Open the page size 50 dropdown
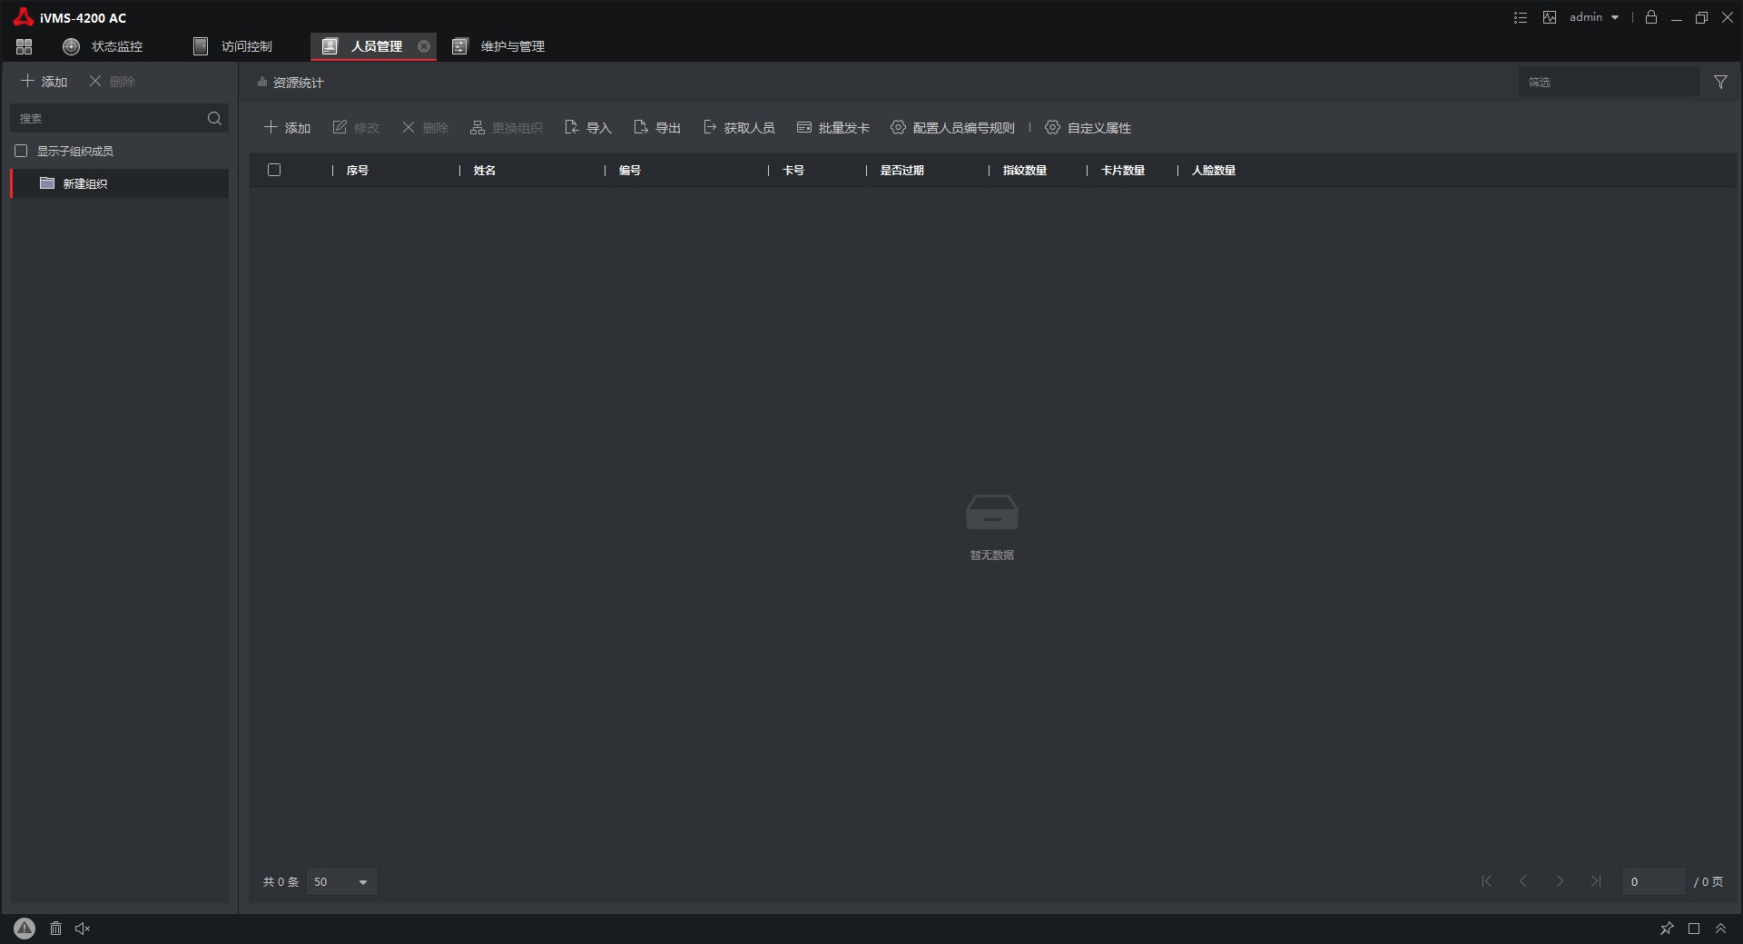Viewport: 1743px width, 944px height. point(342,881)
